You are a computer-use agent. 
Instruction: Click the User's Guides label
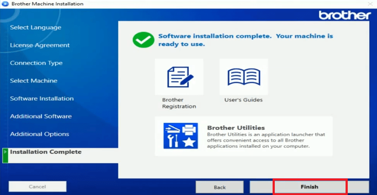[244, 100]
